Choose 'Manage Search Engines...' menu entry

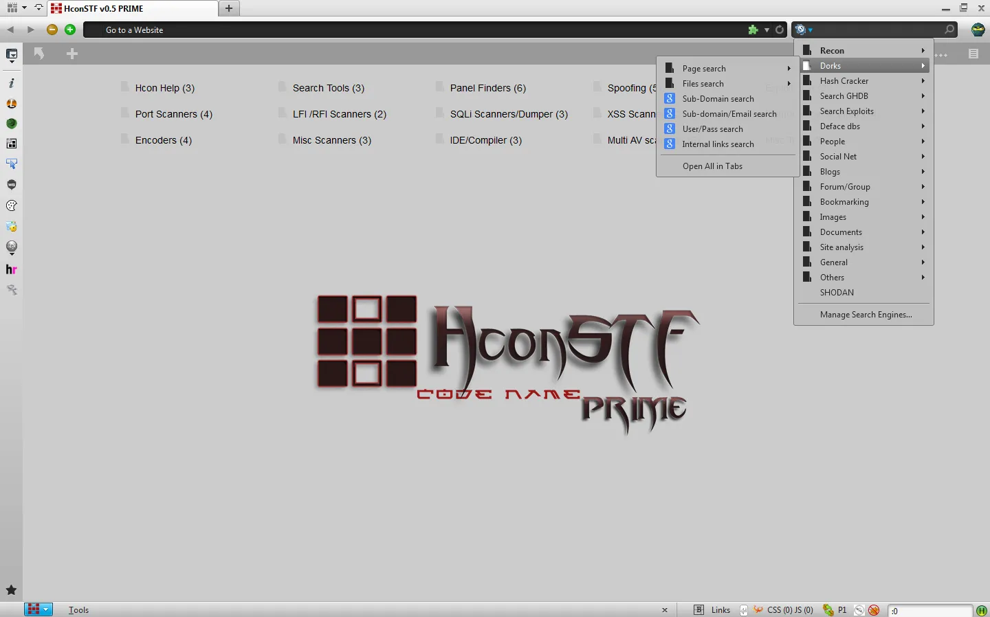[x=866, y=315]
